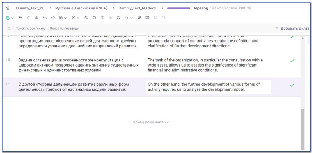Focus the Поиск по оригиналу search field

pos(30,28)
